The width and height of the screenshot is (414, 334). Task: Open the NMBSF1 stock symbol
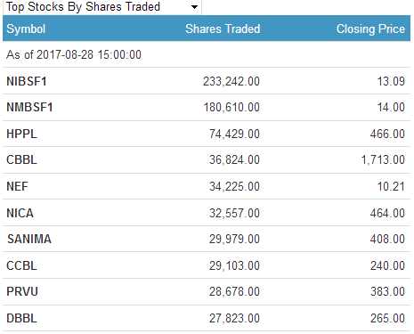[29, 107]
